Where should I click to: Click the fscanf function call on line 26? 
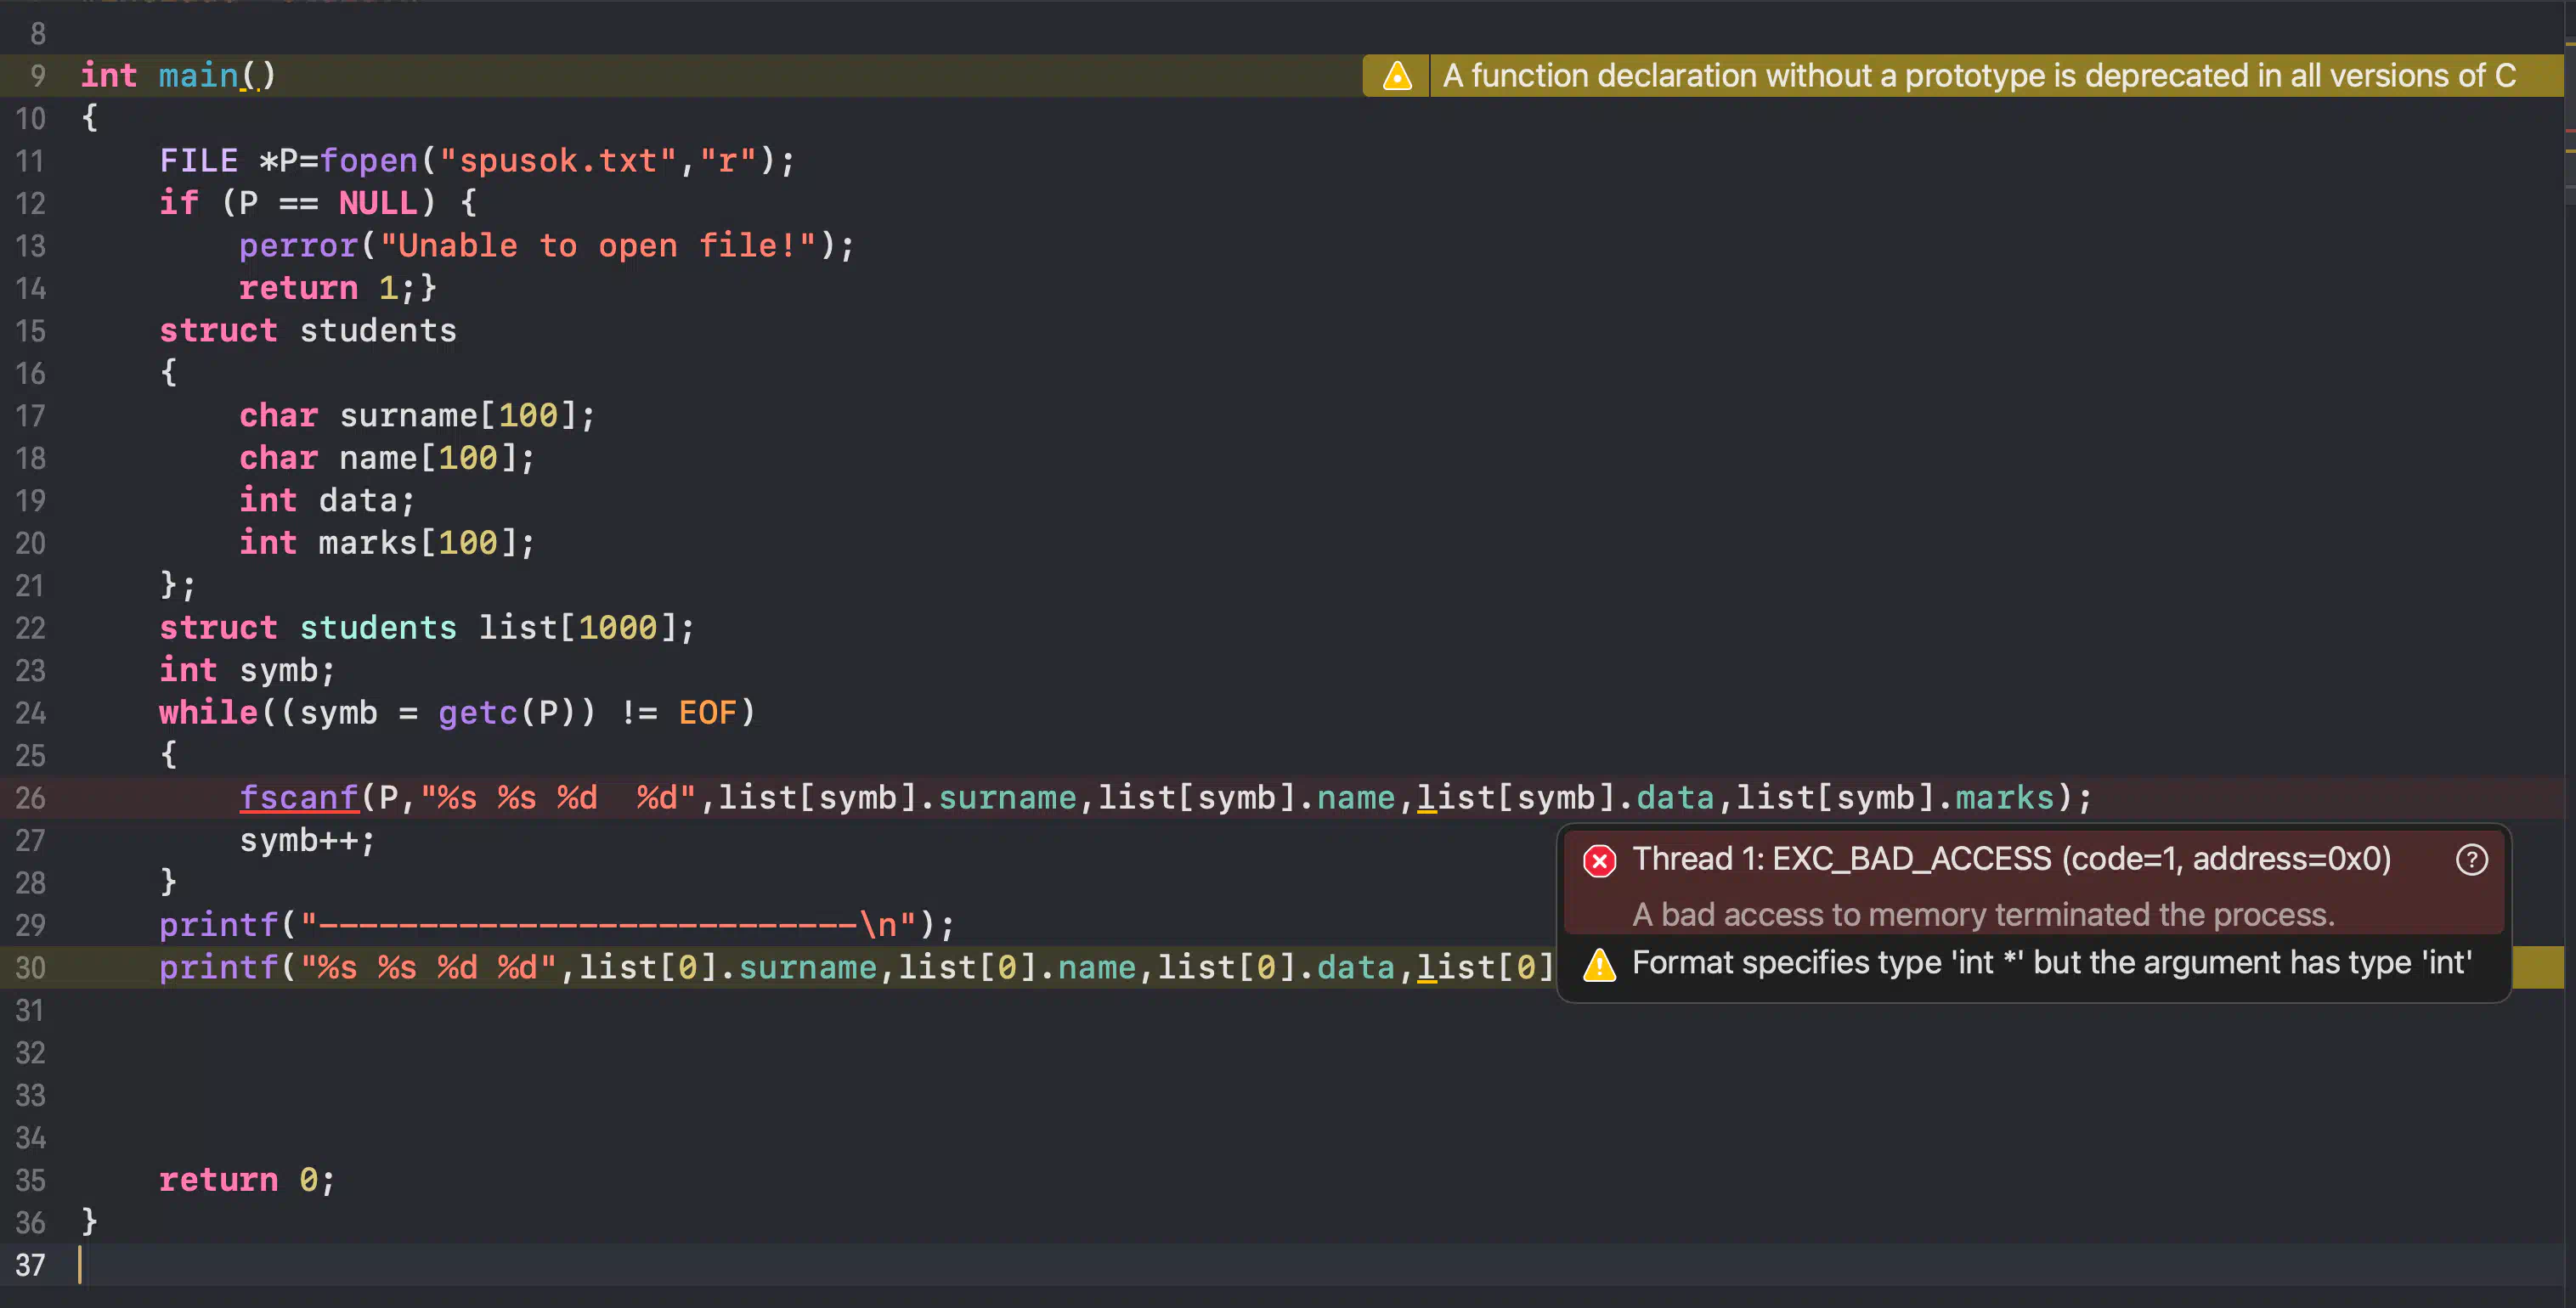click(x=299, y=798)
